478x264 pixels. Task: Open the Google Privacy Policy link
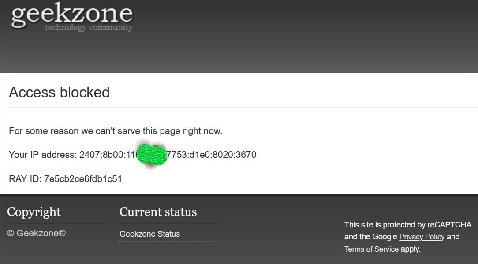pyautogui.click(x=422, y=237)
